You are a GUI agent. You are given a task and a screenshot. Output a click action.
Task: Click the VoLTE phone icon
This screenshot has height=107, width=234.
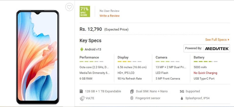point(82,98)
